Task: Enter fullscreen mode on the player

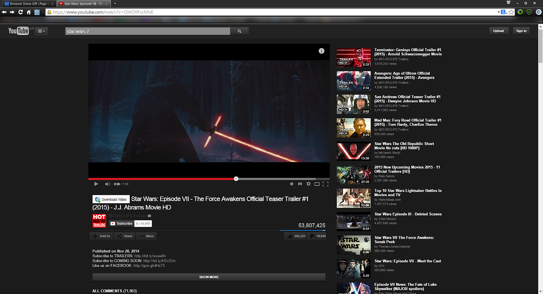Action: (x=325, y=184)
